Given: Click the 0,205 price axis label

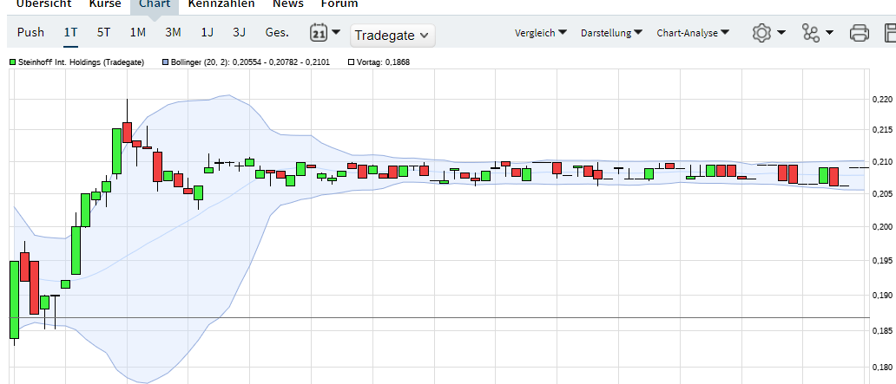Looking at the screenshot, I should 884,194.
